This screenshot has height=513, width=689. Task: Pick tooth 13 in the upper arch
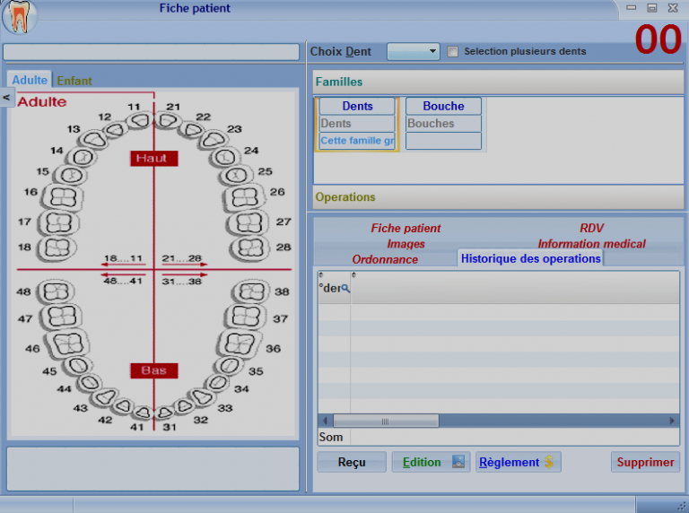click(x=94, y=140)
